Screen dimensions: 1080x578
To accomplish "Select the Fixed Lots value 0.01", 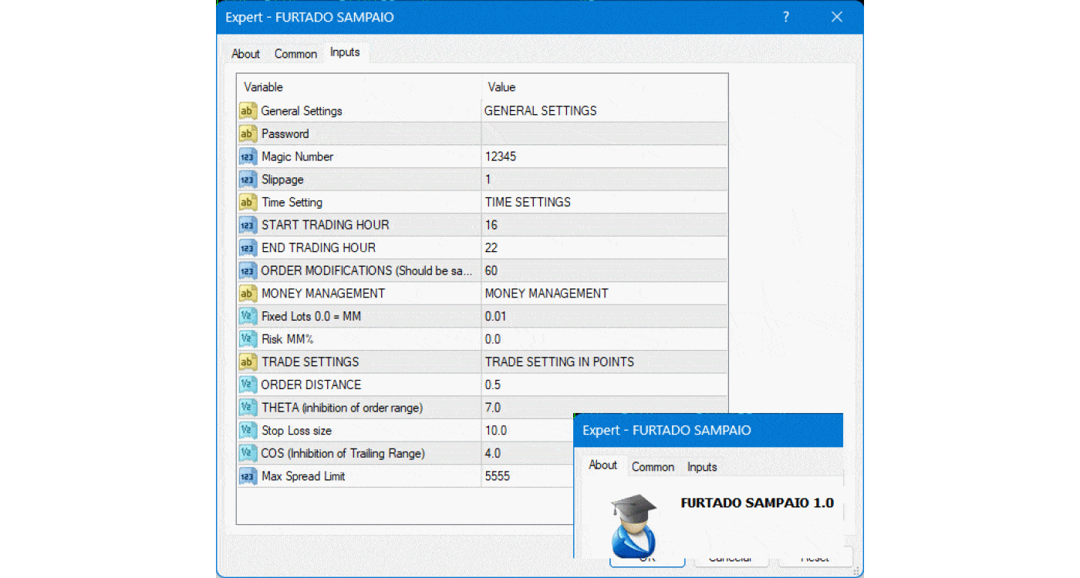I will [495, 316].
